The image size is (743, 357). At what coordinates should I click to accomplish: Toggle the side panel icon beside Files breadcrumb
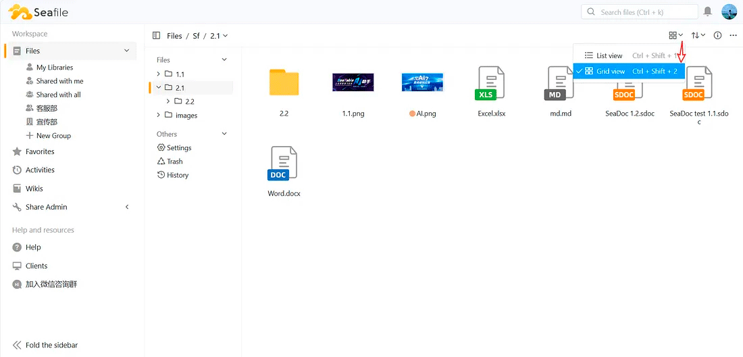[x=157, y=36]
